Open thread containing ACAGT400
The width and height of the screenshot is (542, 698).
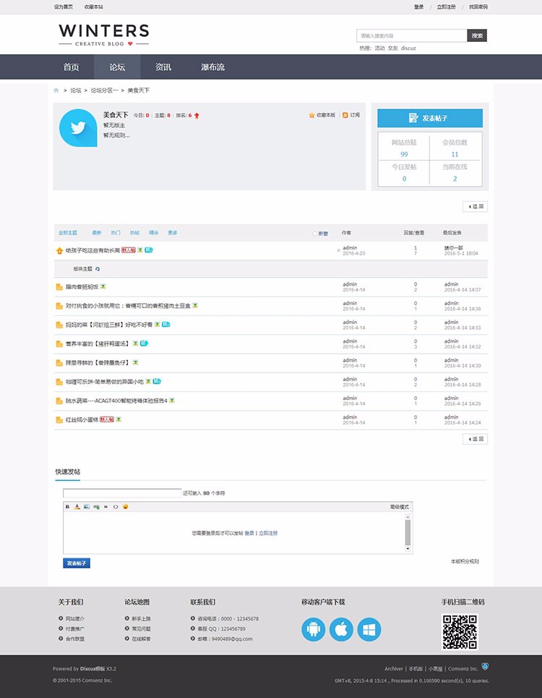click(116, 401)
